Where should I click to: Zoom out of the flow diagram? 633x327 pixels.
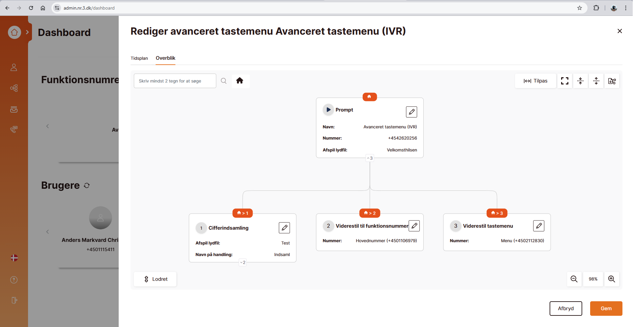[x=574, y=279]
